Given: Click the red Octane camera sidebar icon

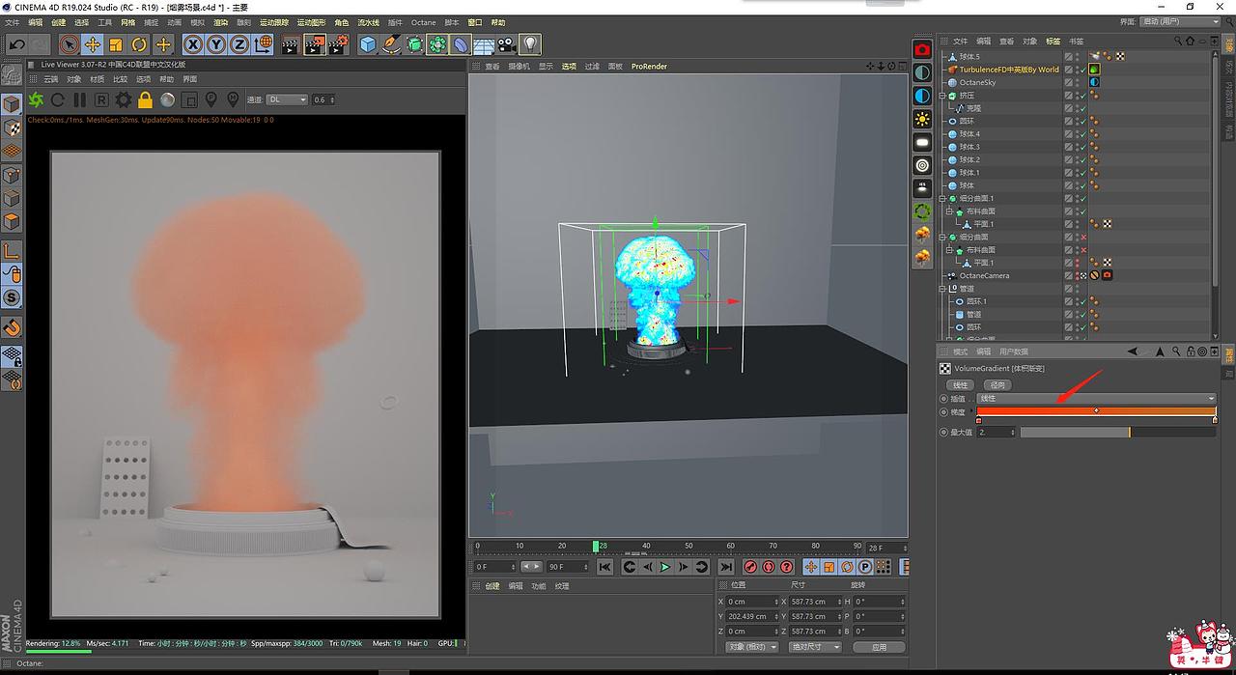Looking at the screenshot, I should (x=922, y=49).
